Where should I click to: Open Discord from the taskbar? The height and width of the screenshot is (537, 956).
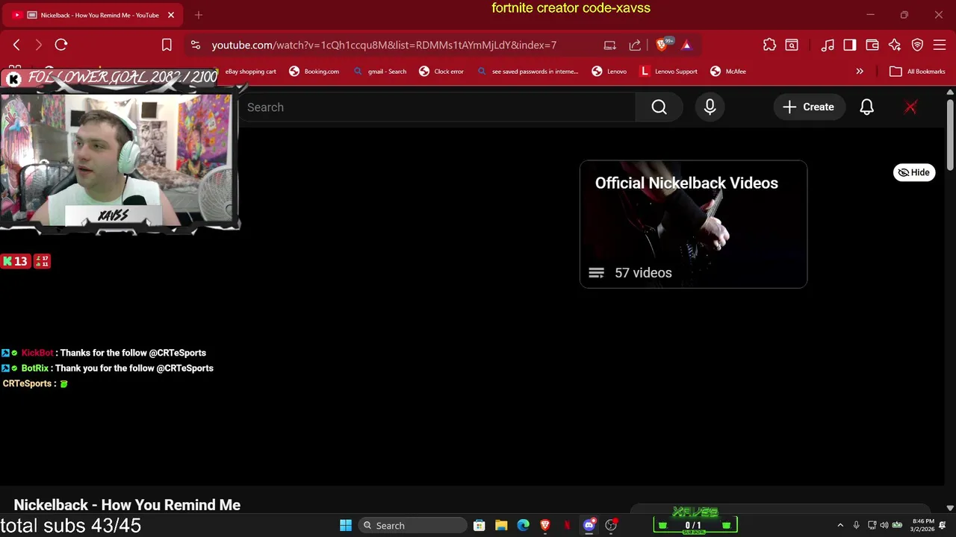(x=589, y=526)
